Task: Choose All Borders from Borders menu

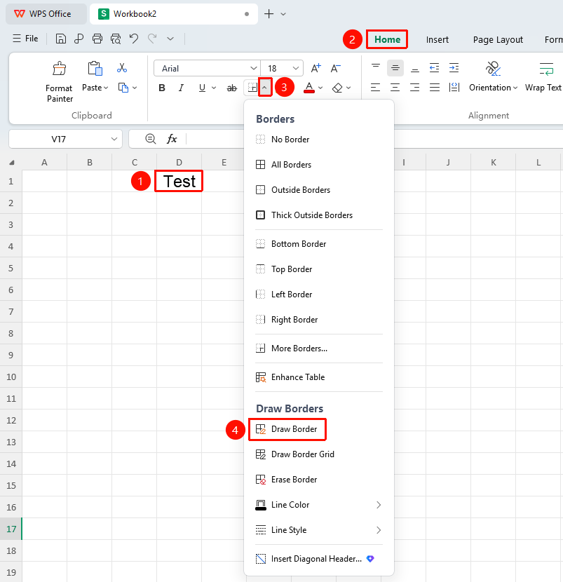Action: [318, 164]
